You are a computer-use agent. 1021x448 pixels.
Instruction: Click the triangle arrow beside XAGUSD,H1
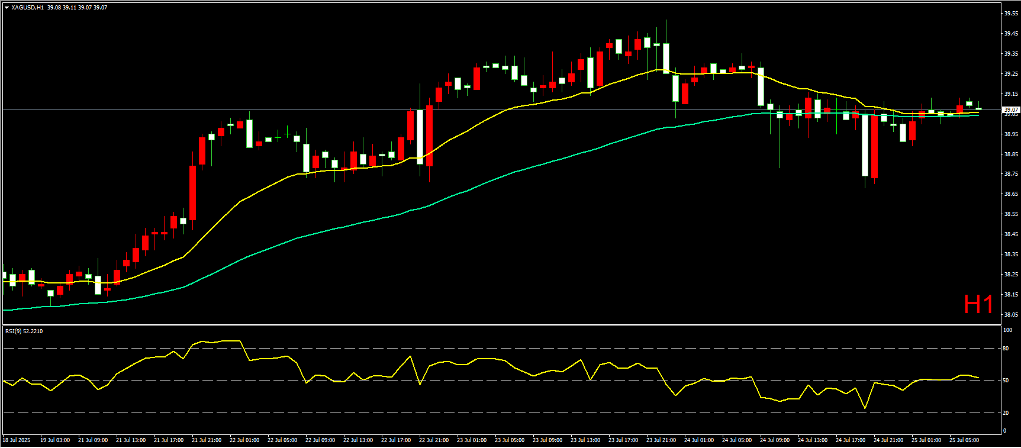click(7, 8)
